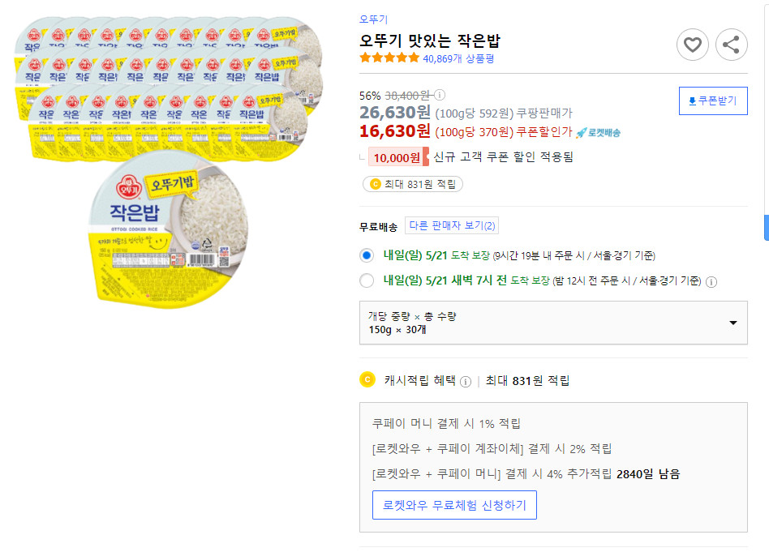Click the 최대 831원 적립 badge
This screenshot has width=769, height=552.
[413, 184]
